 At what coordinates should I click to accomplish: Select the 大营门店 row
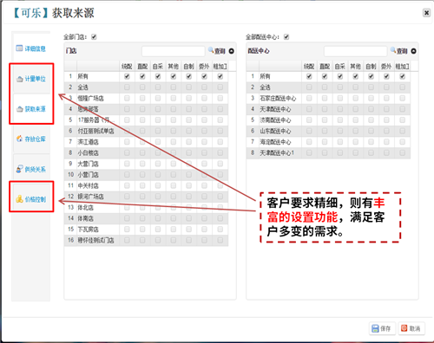146,164
